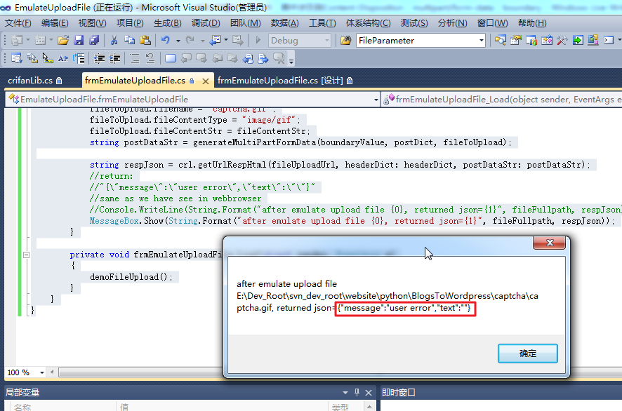This screenshot has height=411, width=622.
Task: Click the Save All icon
Action: coord(94,41)
